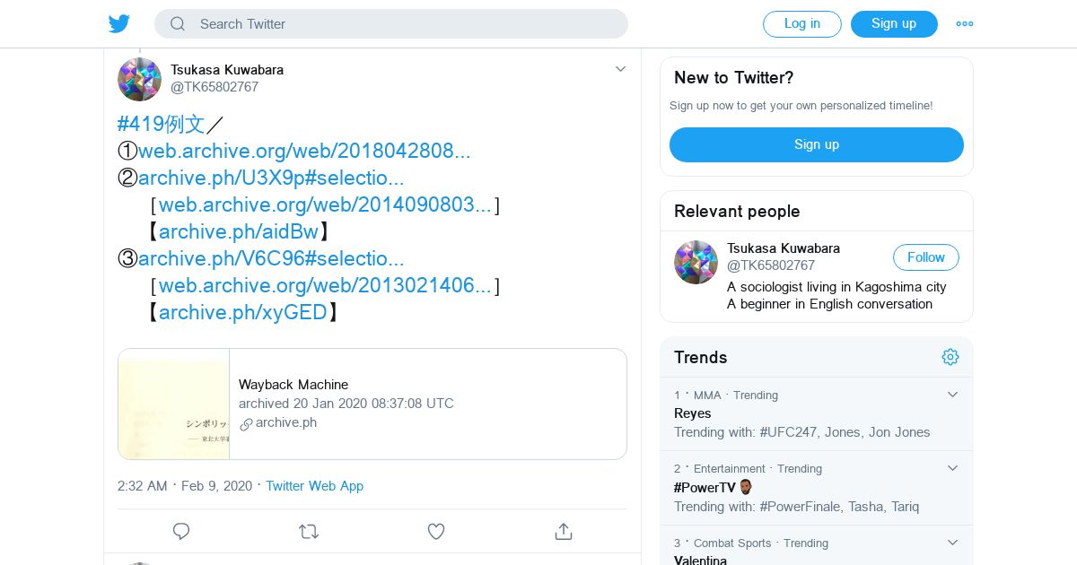Screen dimensions: 1077x565
Task: Click the reply speech bubble icon
Action: pos(181,532)
